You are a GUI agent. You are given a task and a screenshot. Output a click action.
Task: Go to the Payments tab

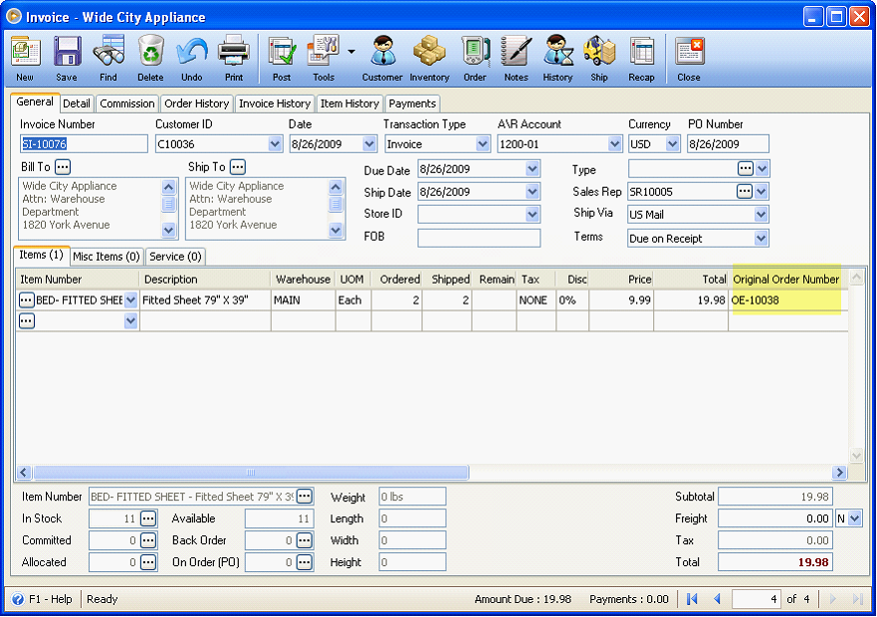click(412, 103)
